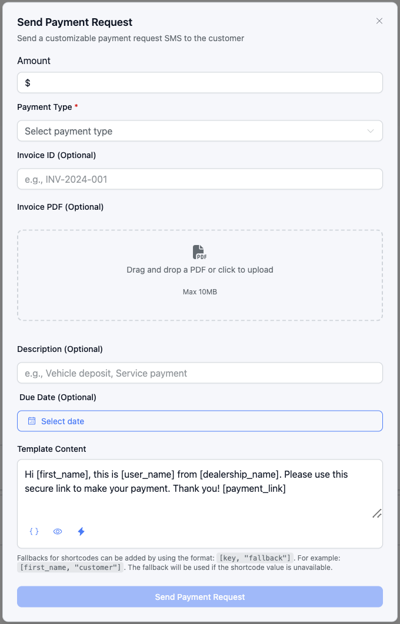This screenshot has height=624, width=400.
Task: Grab the template textarea resize handle
Action: click(377, 513)
